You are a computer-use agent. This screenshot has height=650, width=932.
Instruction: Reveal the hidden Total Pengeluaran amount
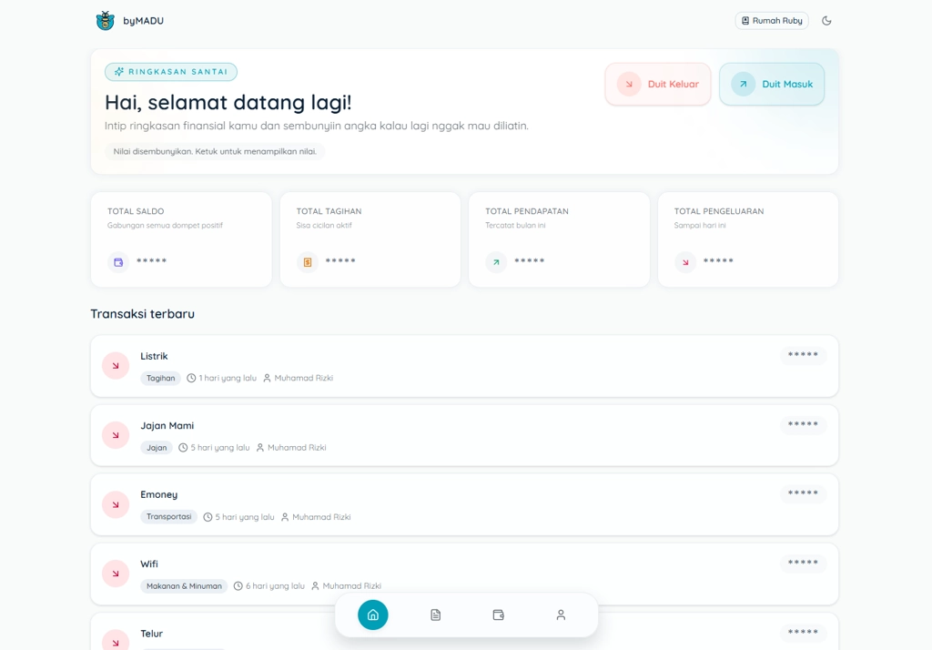(x=719, y=261)
